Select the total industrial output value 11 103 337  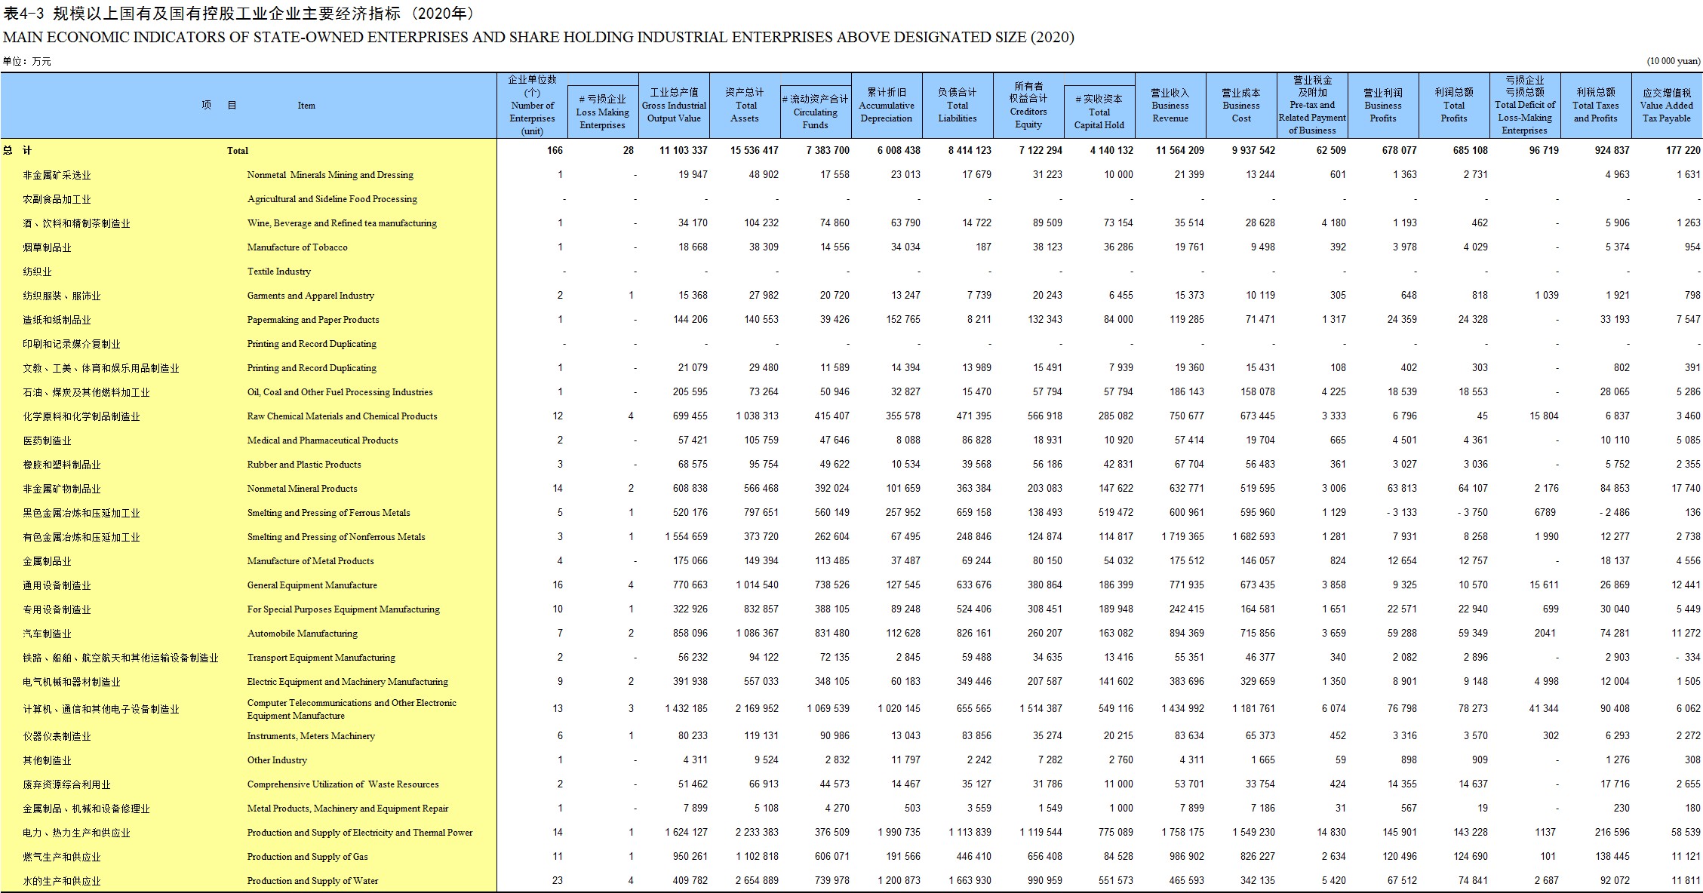684,150
